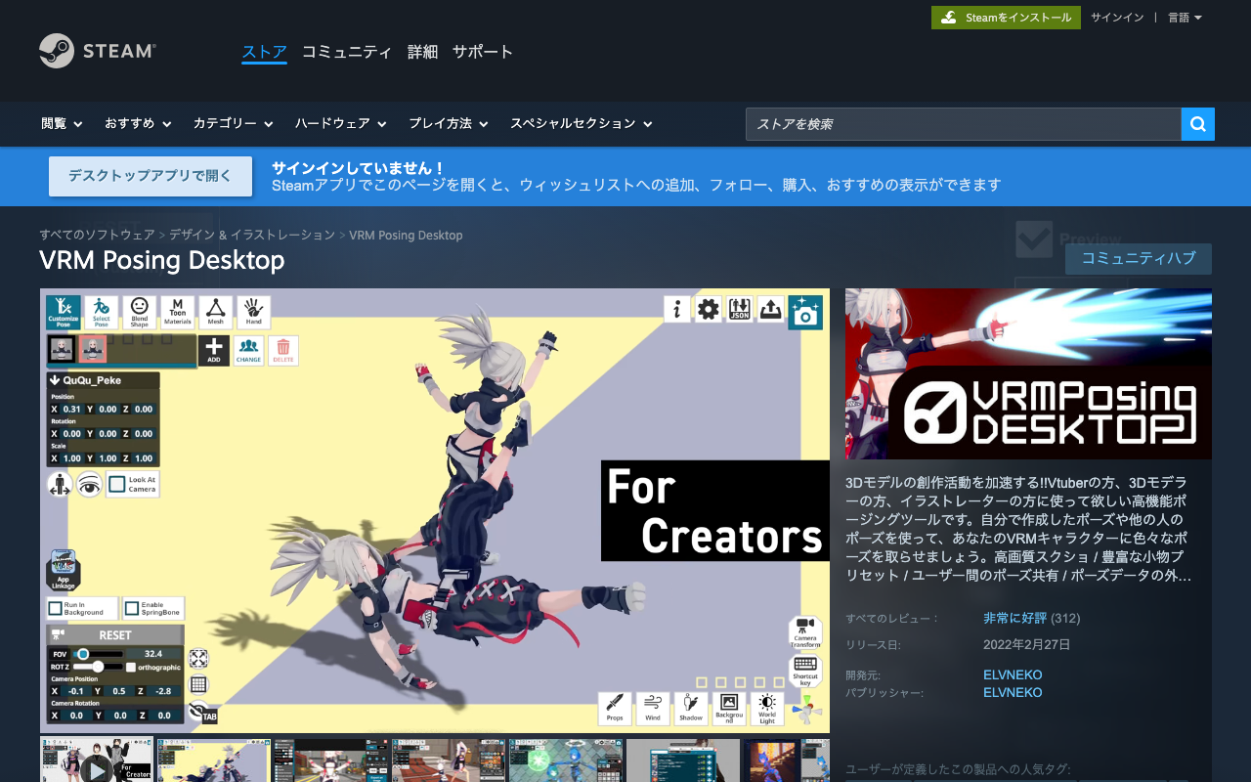The width and height of the screenshot is (1251, 782).
Task: Follow the すべてのソフトウェア breadcrumb link
Action: 97,235
